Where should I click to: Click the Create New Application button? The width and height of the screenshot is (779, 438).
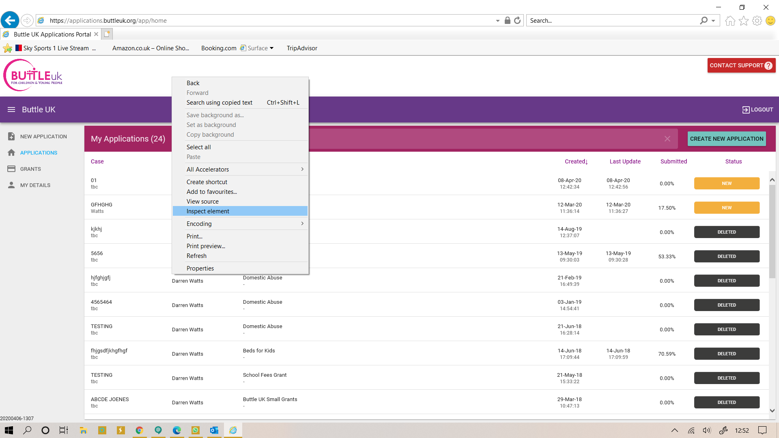point(726,139)
